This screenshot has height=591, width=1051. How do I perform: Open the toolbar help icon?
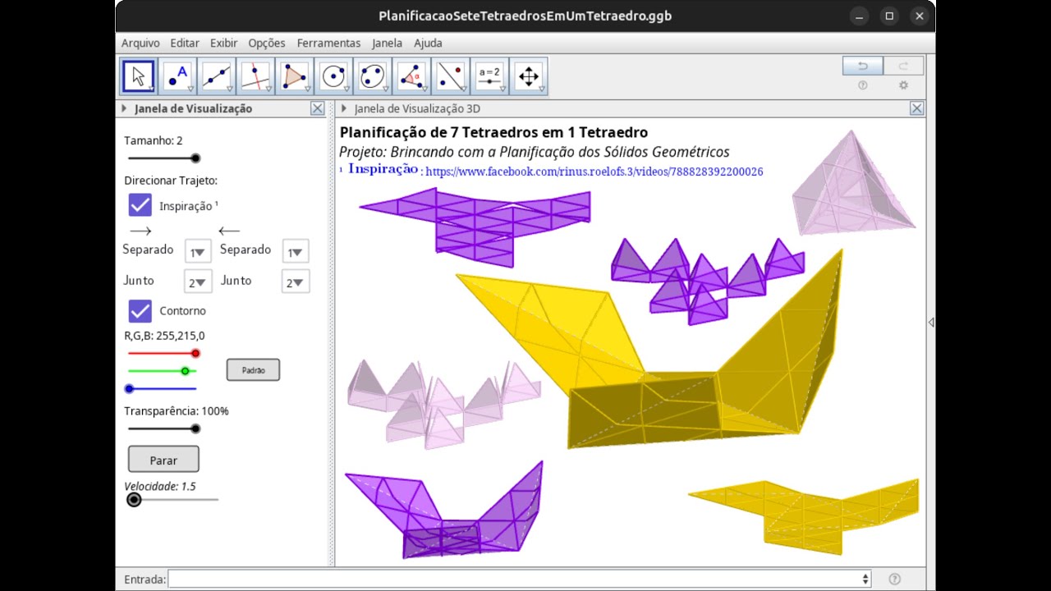[x=863, y=85]
